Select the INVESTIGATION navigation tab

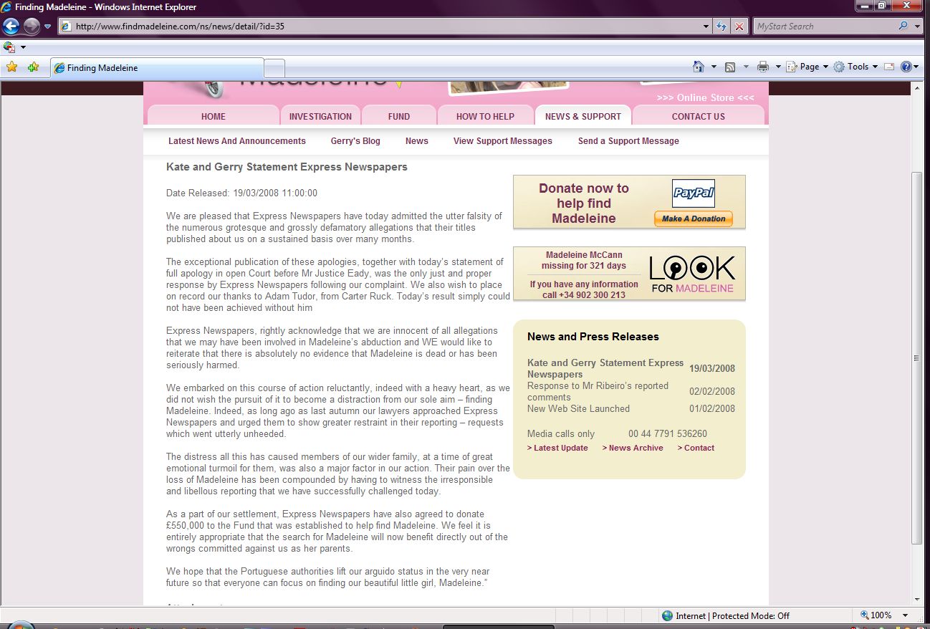pyautogui.click(x=320, y=116)
